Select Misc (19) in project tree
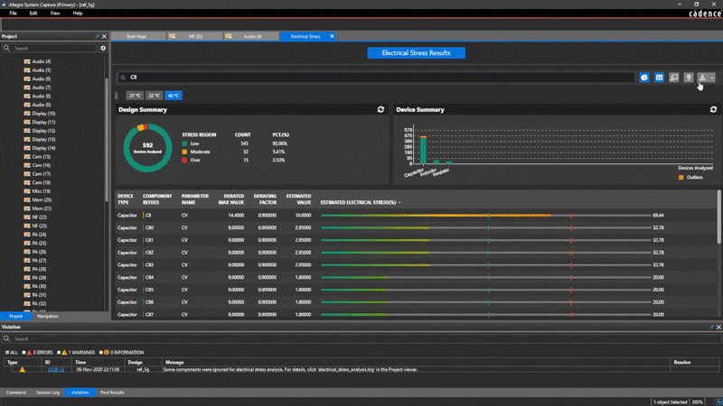 click(x=41, y=191)
